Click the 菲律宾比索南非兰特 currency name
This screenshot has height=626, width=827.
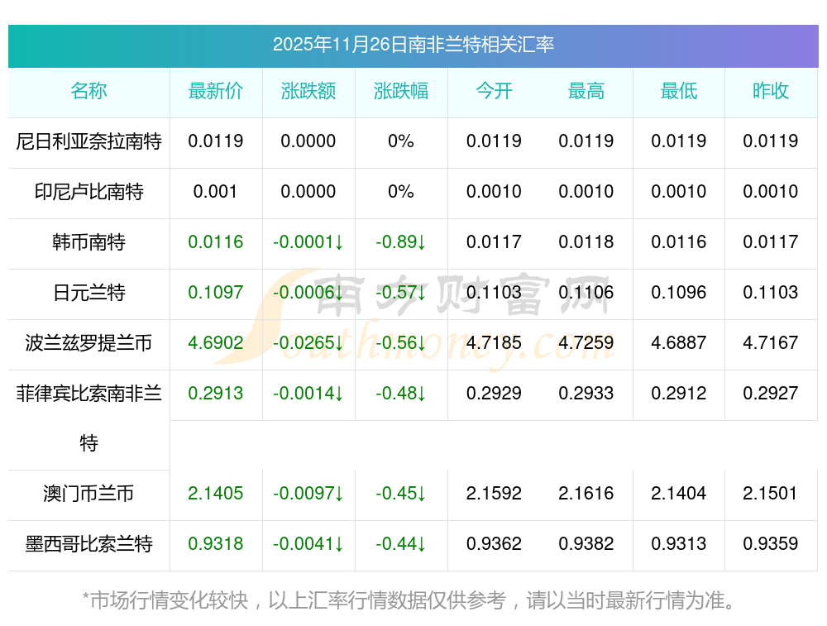[88, 418]
